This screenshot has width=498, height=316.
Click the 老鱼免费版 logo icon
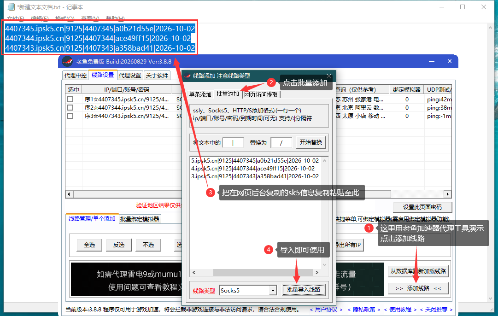[67, 61]
